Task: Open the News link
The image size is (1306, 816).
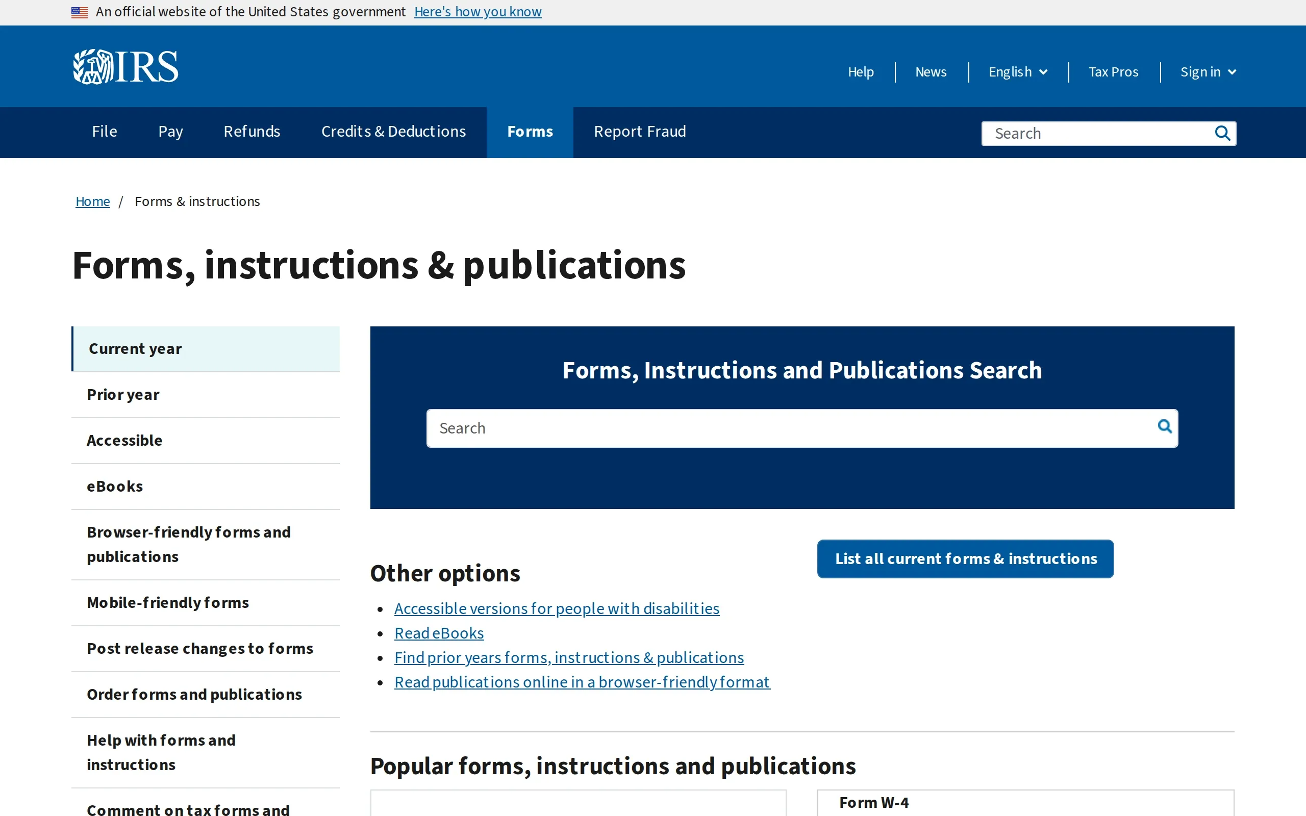Action: (931, 72)
